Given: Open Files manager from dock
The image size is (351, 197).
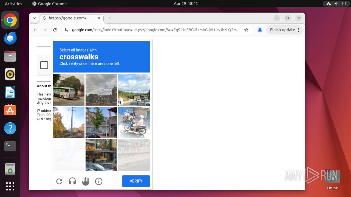Looking at the screenshot, I should click(x=10, y=56).
